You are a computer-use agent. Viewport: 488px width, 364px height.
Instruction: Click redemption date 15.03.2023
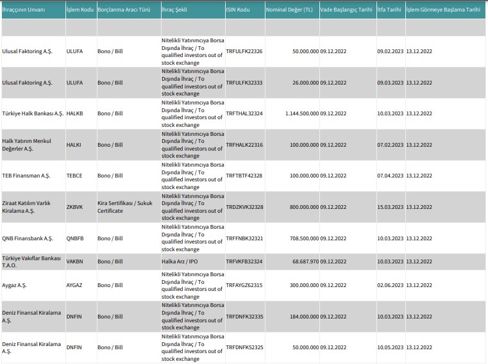tap(391, 207)
